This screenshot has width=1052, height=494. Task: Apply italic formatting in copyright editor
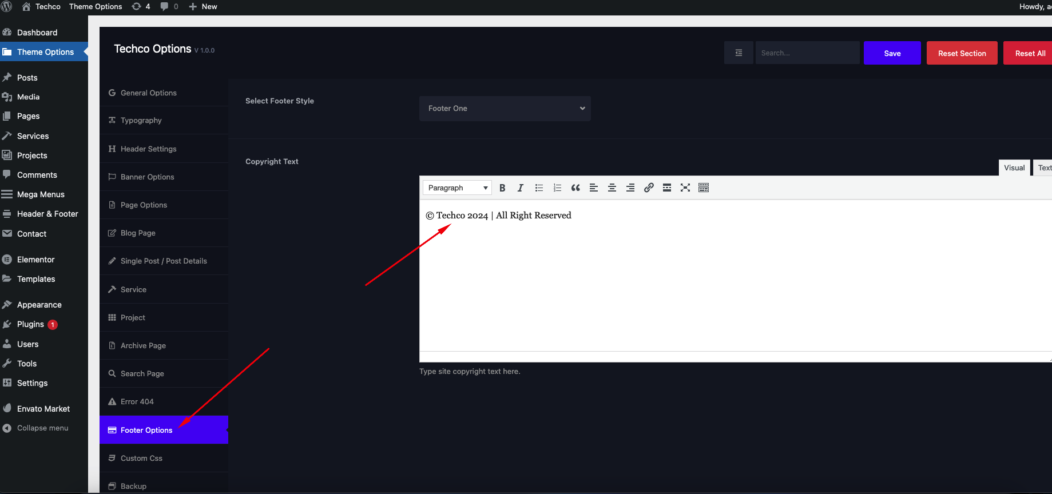(x=520, y=188)
